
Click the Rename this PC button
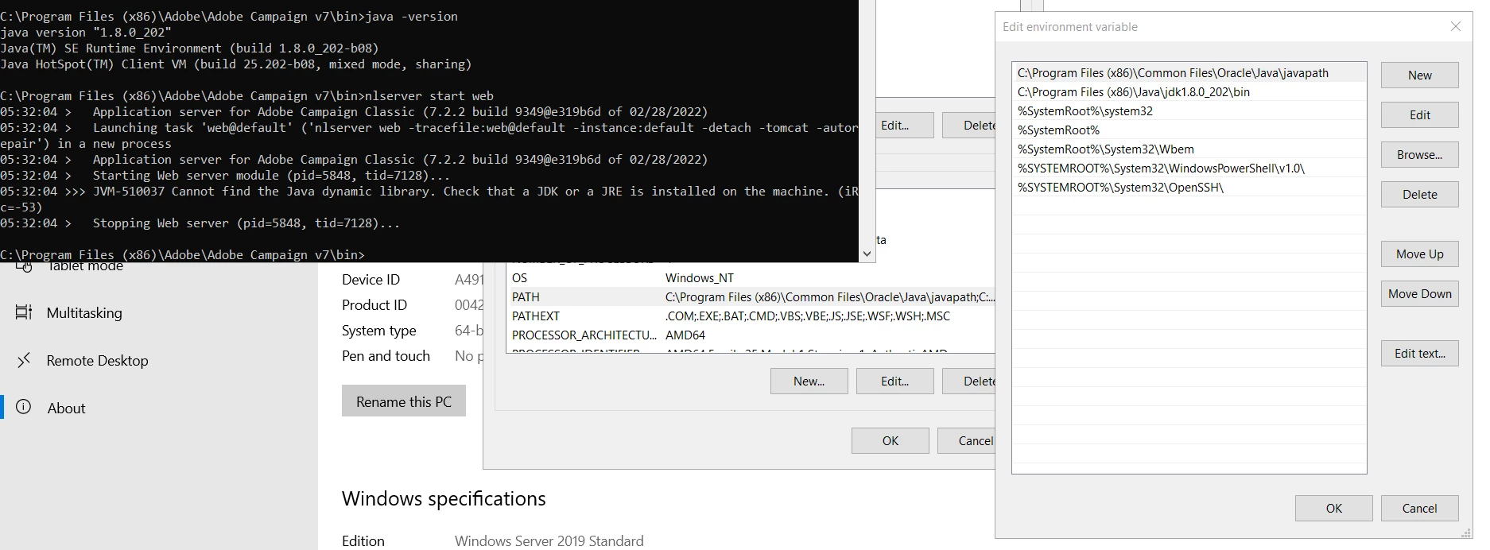coord(404,401)
